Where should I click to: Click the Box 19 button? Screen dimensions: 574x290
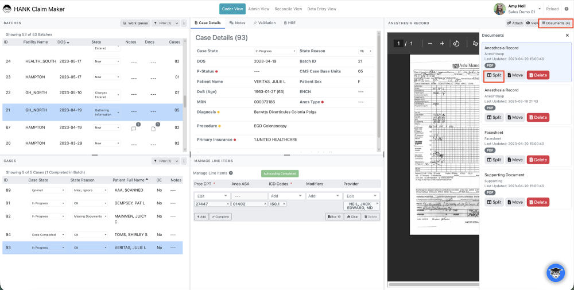click(x=334, y=216)
